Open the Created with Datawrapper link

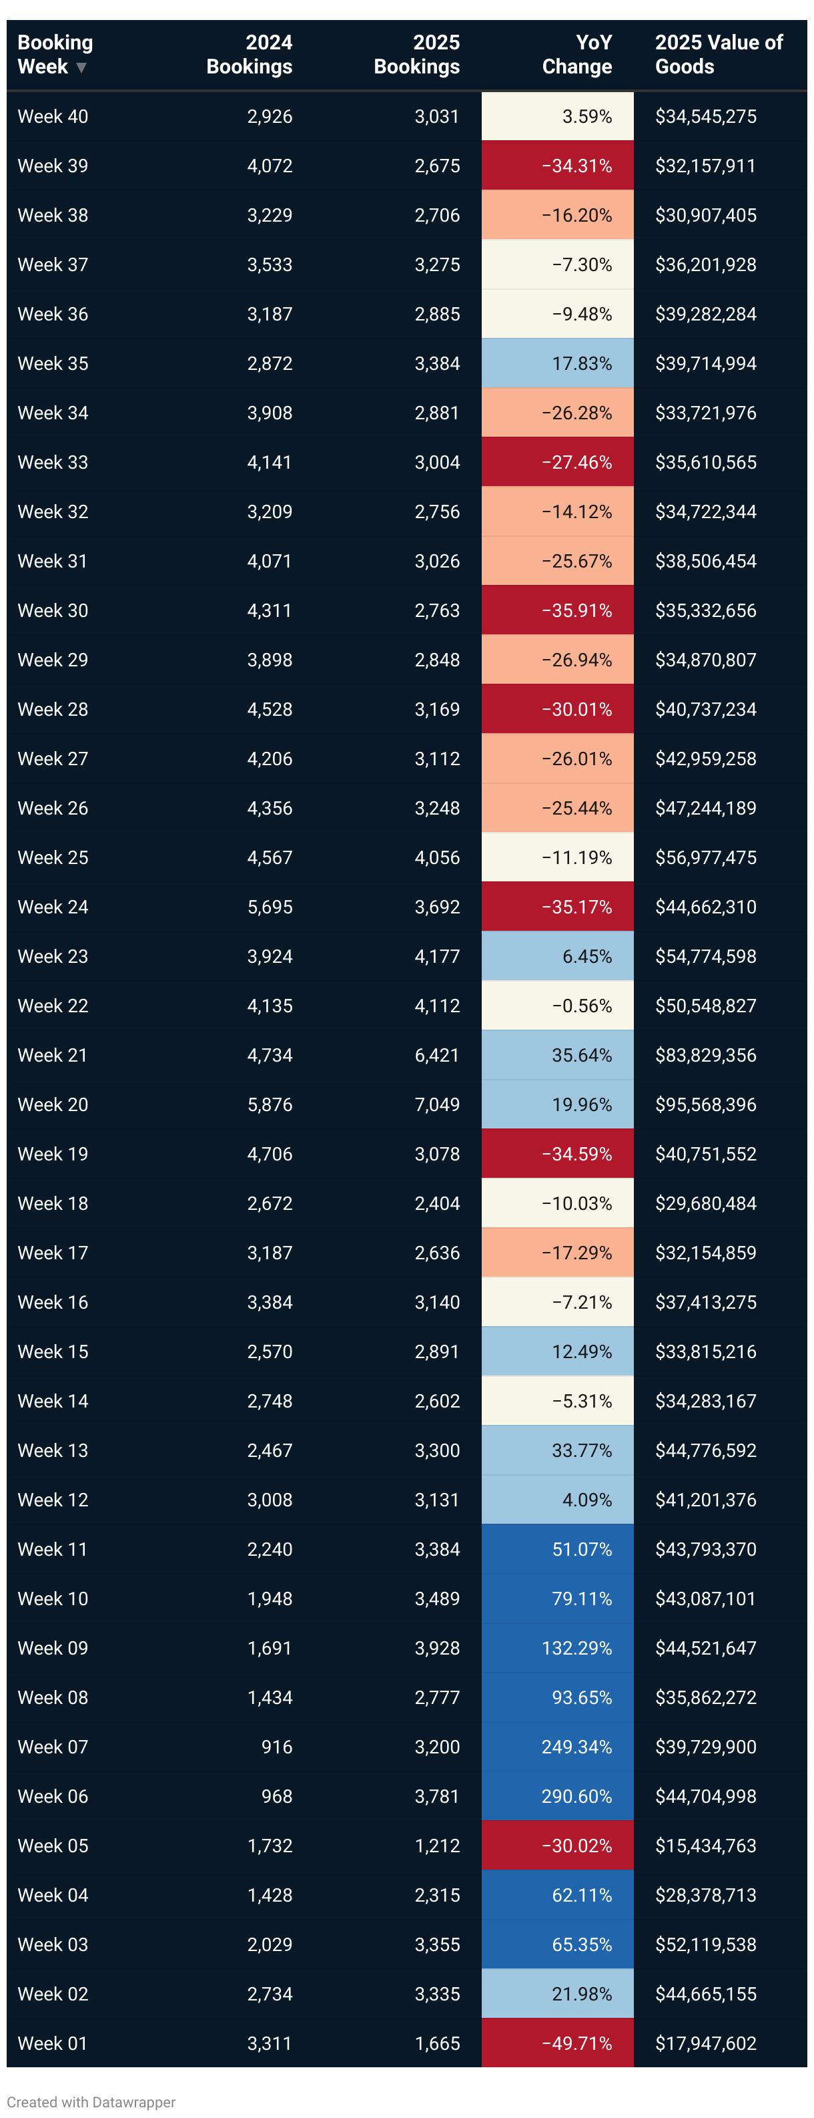pyautogui.click(x=91, y=2101)
